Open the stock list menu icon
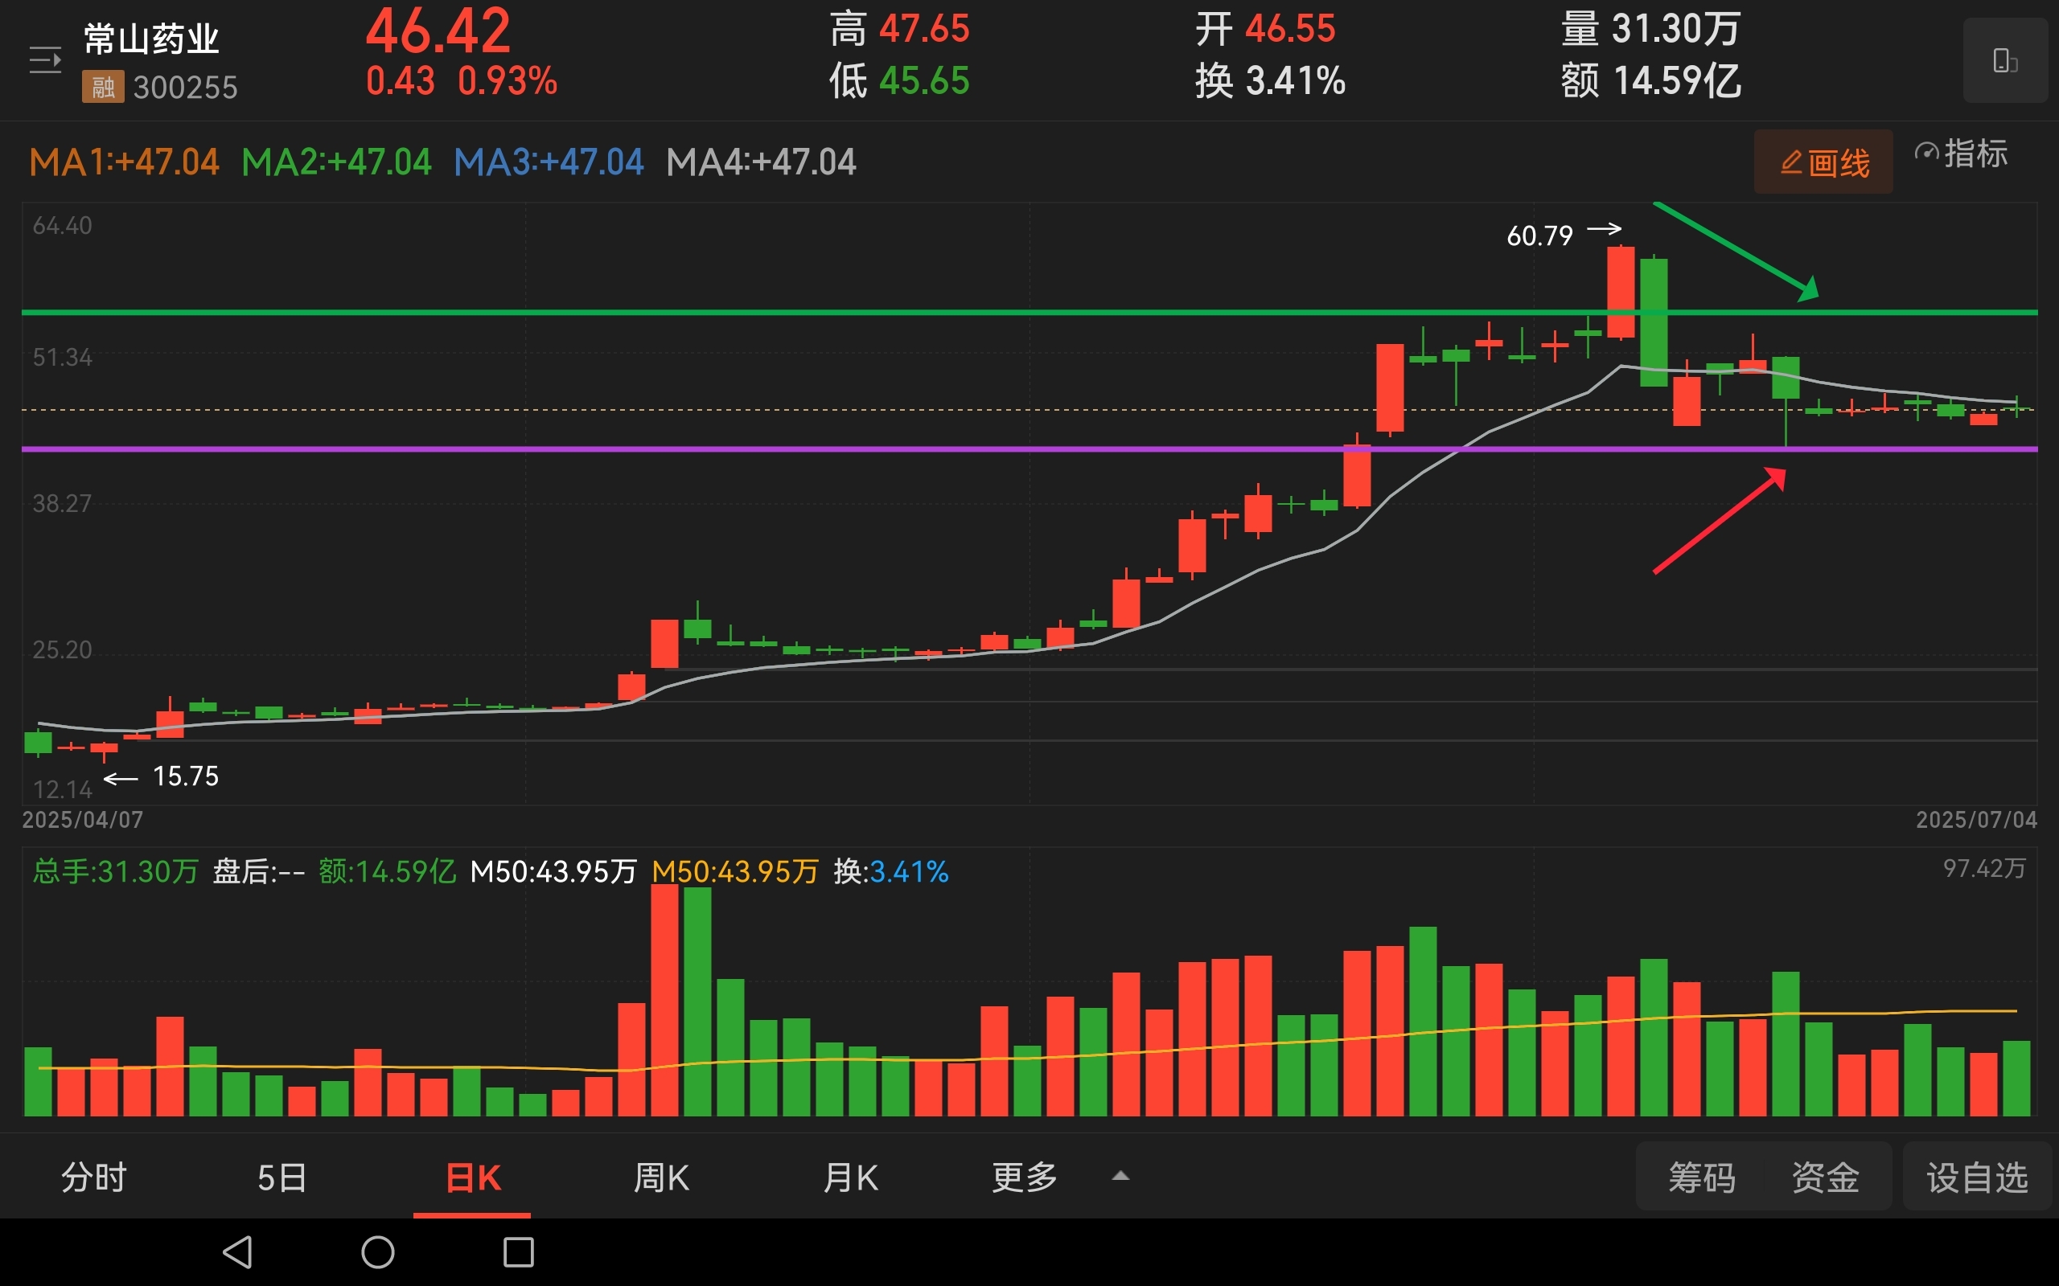The width and height of the screenshot is (2059, 1286). coord(45,60)
